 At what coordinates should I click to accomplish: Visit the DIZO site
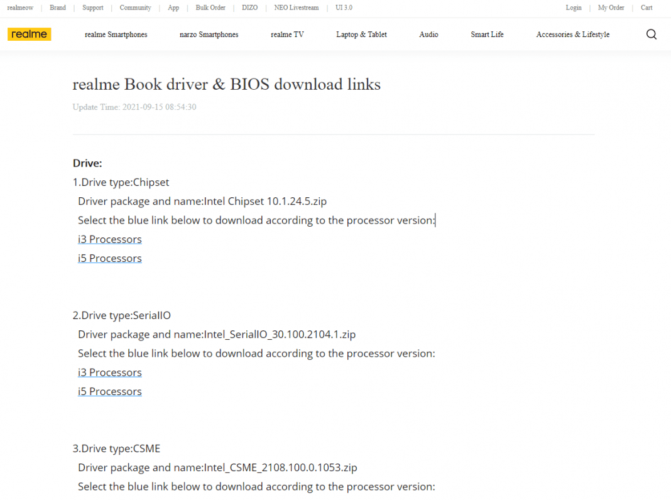point(249,8)
